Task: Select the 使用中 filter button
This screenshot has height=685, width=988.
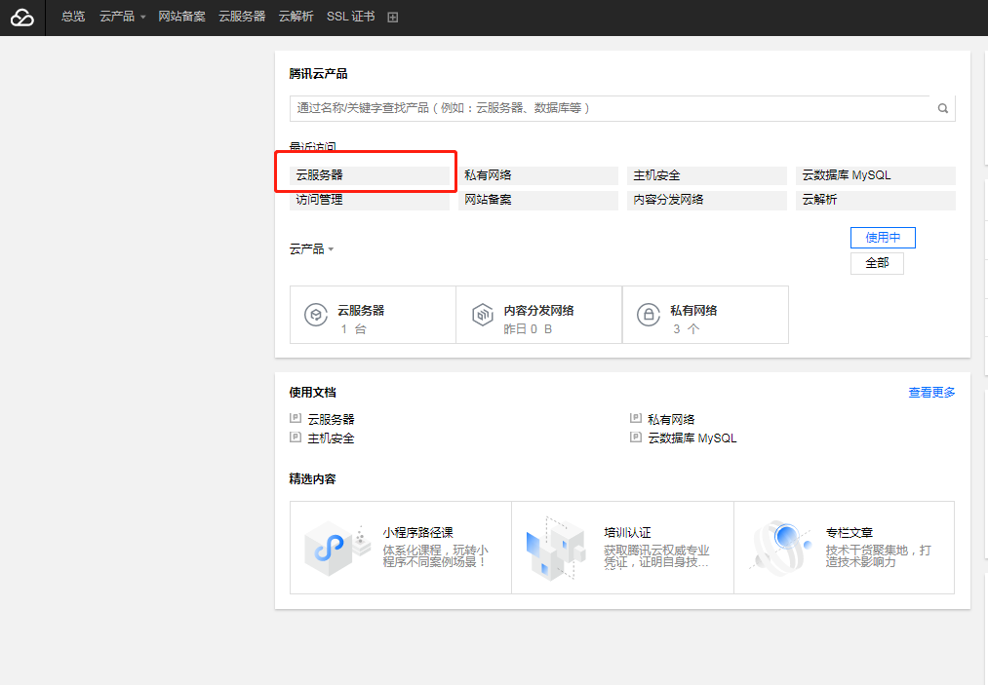Action: point(883,238)
